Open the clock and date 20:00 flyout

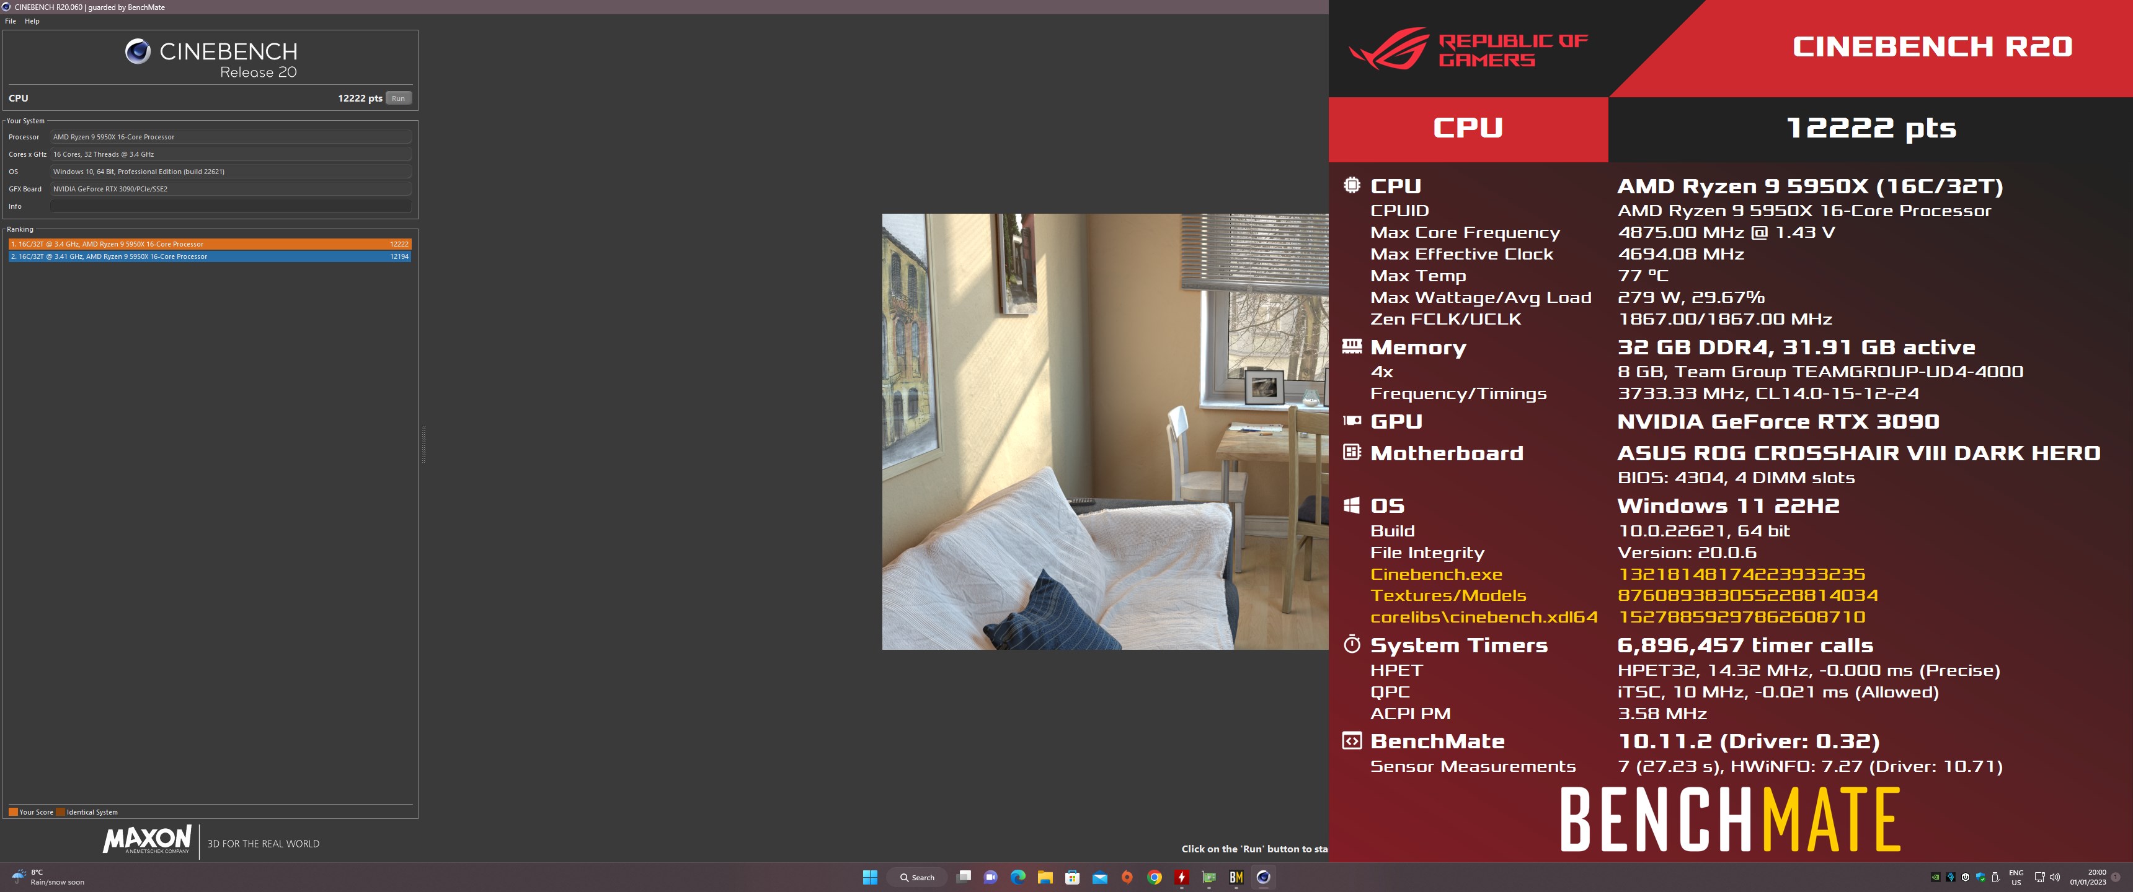click(x=2088, y=877)
